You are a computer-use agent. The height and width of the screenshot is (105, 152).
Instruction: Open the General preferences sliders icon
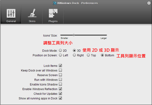pos(11,13)
